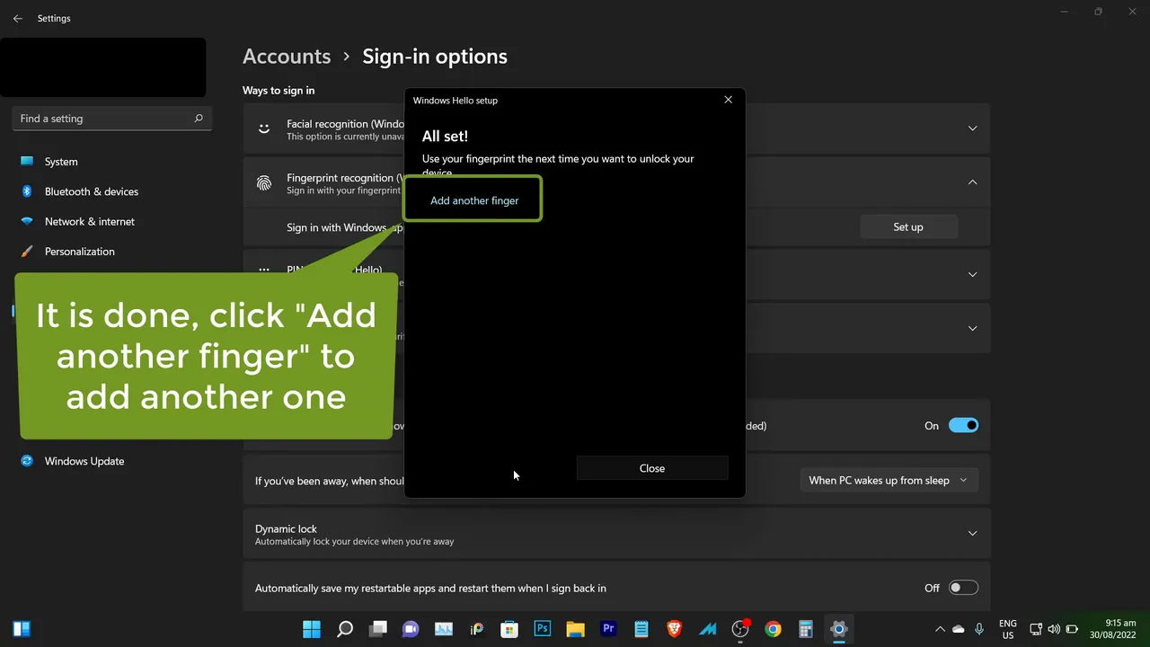Dismiss Windows Hello setup with X
The height and width of the screenshot is (647, 1150).
tap(729, 100)
